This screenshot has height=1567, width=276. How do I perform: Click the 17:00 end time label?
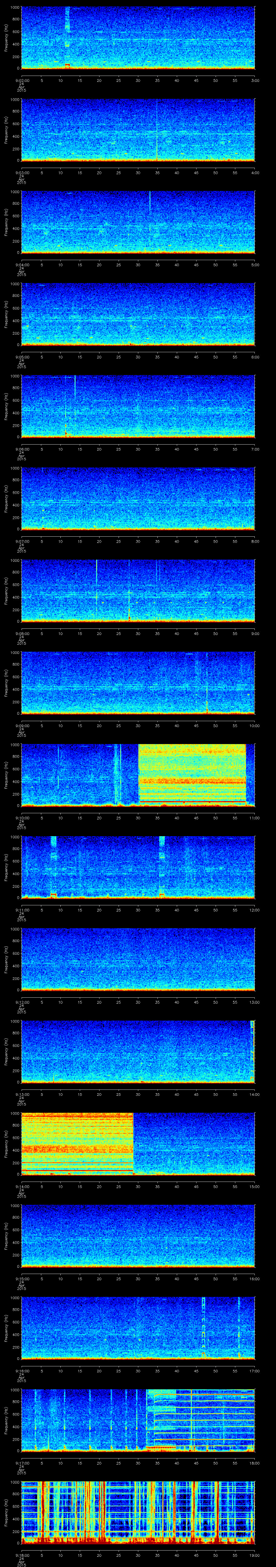(255, 1371)
